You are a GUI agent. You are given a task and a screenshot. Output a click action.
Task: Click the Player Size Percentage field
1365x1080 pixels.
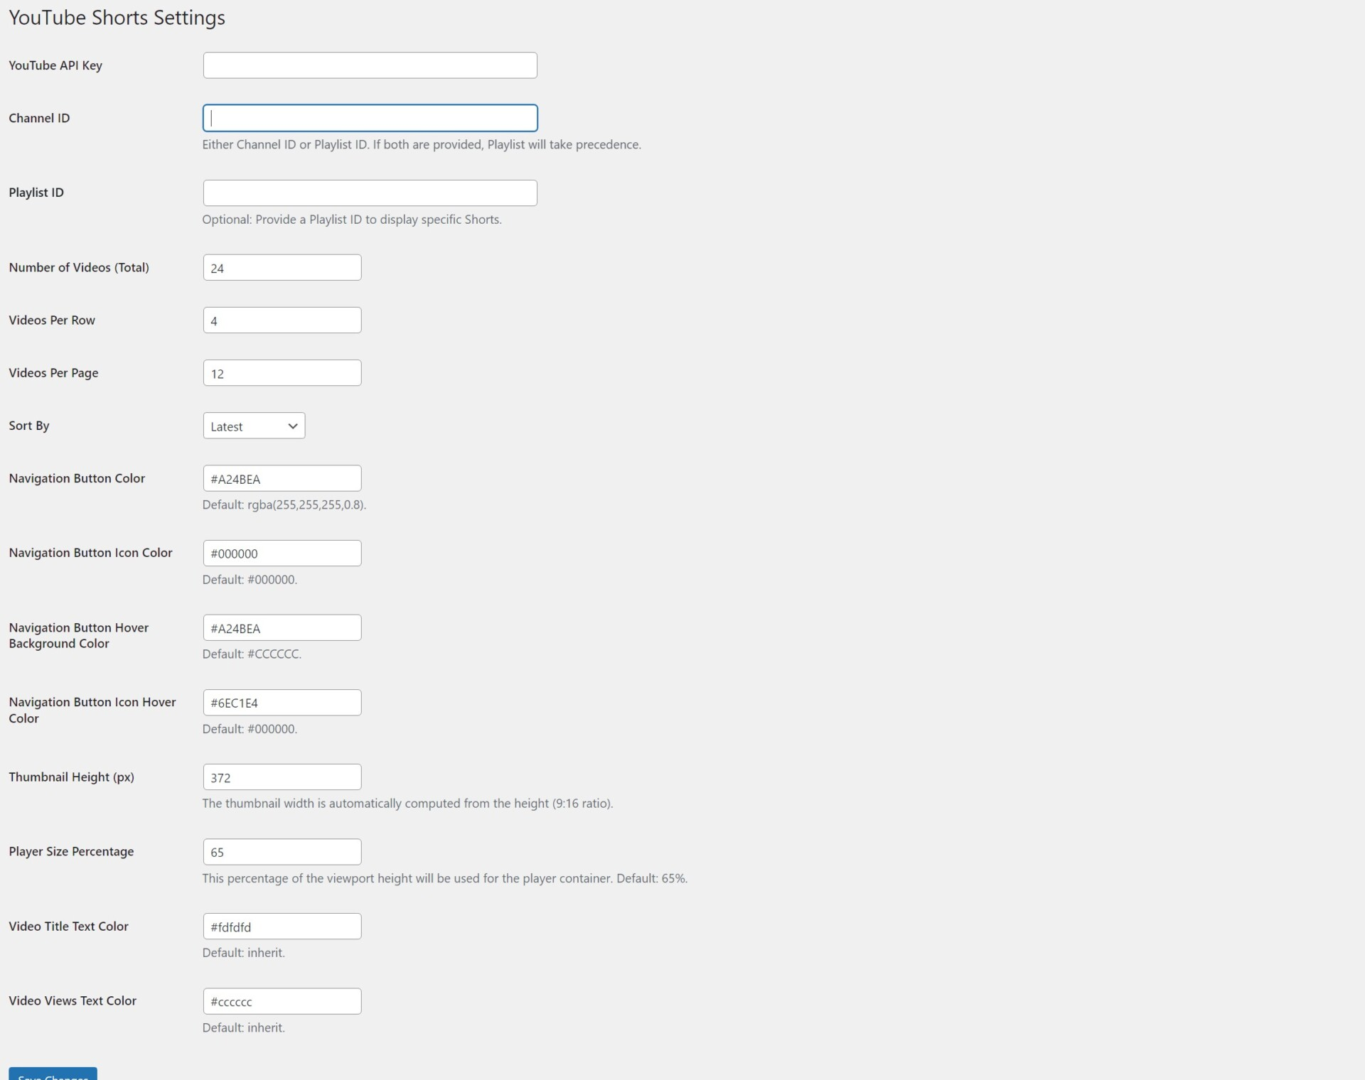tap(282, 852)
